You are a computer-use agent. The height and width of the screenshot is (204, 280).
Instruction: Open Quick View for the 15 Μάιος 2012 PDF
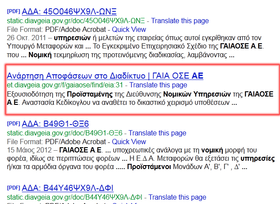(129, 142)
